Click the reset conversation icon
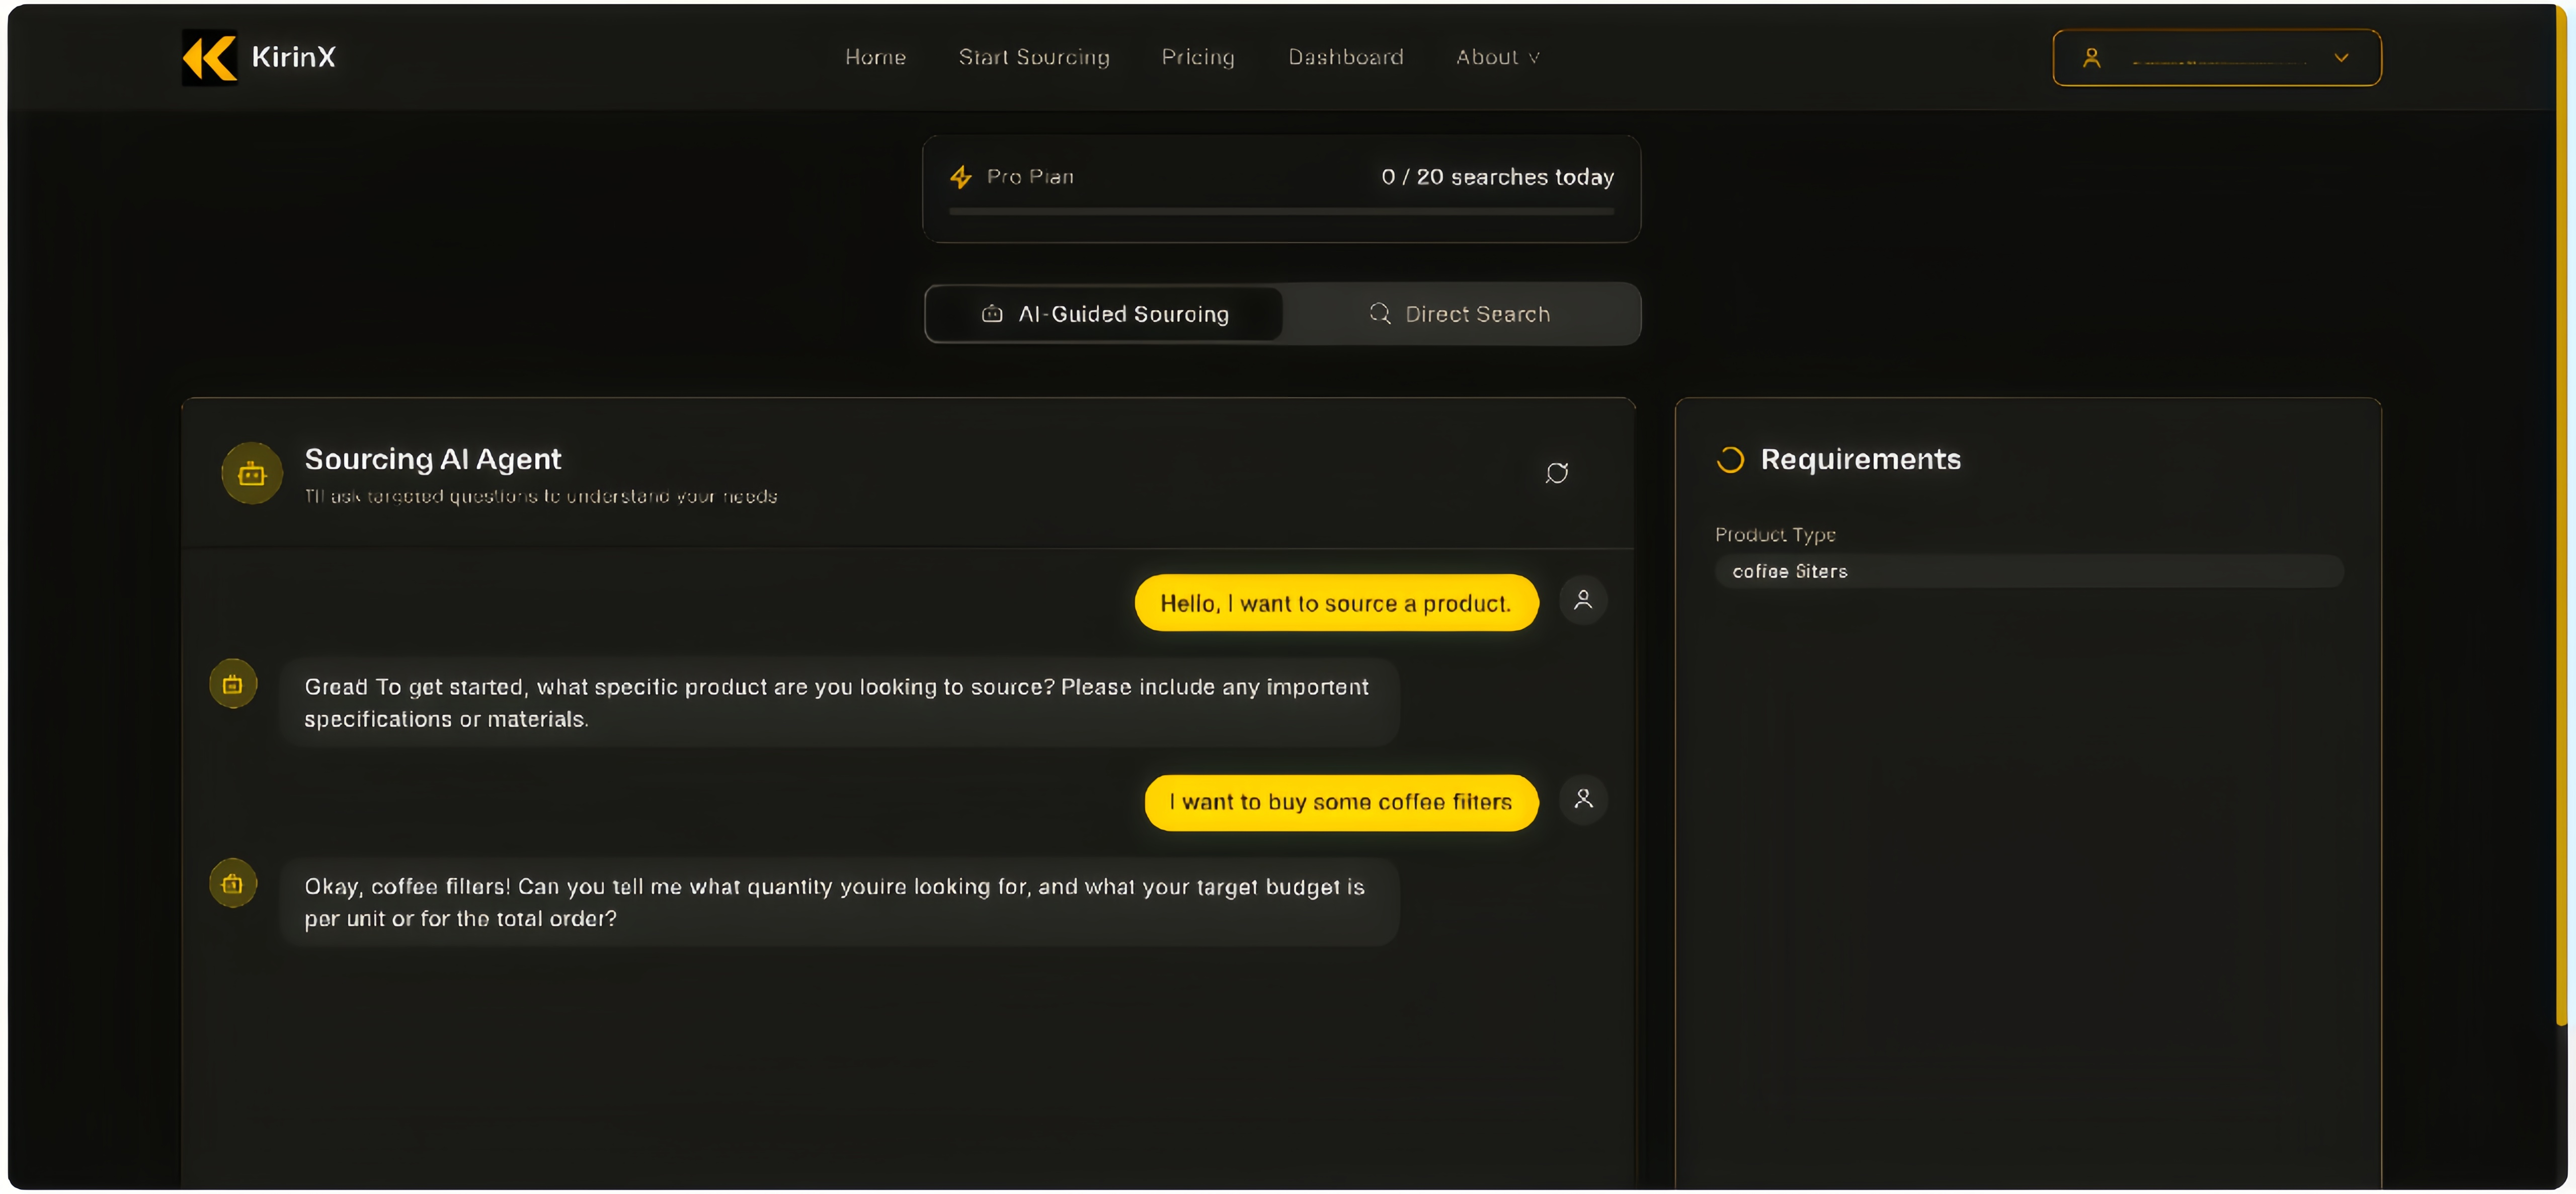 coord(1557,472)
